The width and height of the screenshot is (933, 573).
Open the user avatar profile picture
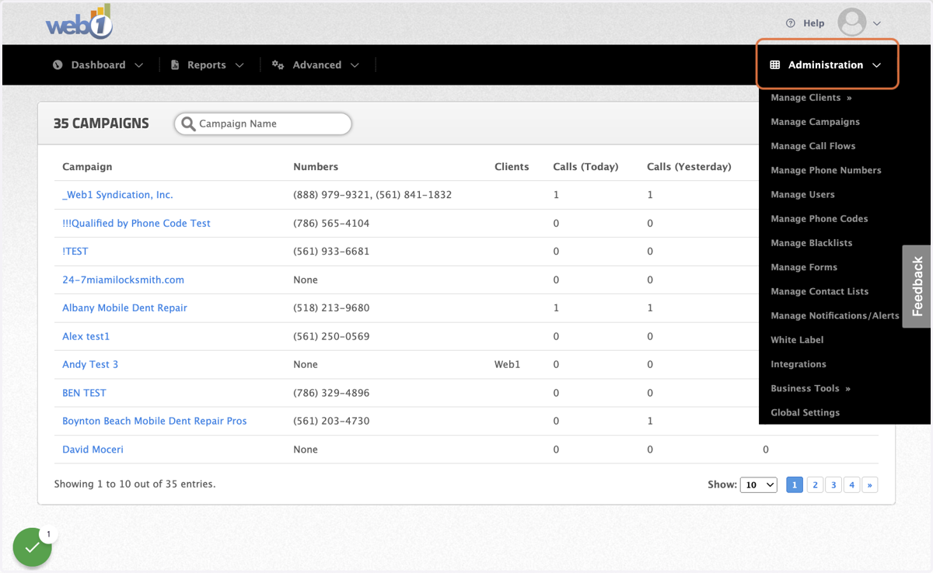coord(852,23)
